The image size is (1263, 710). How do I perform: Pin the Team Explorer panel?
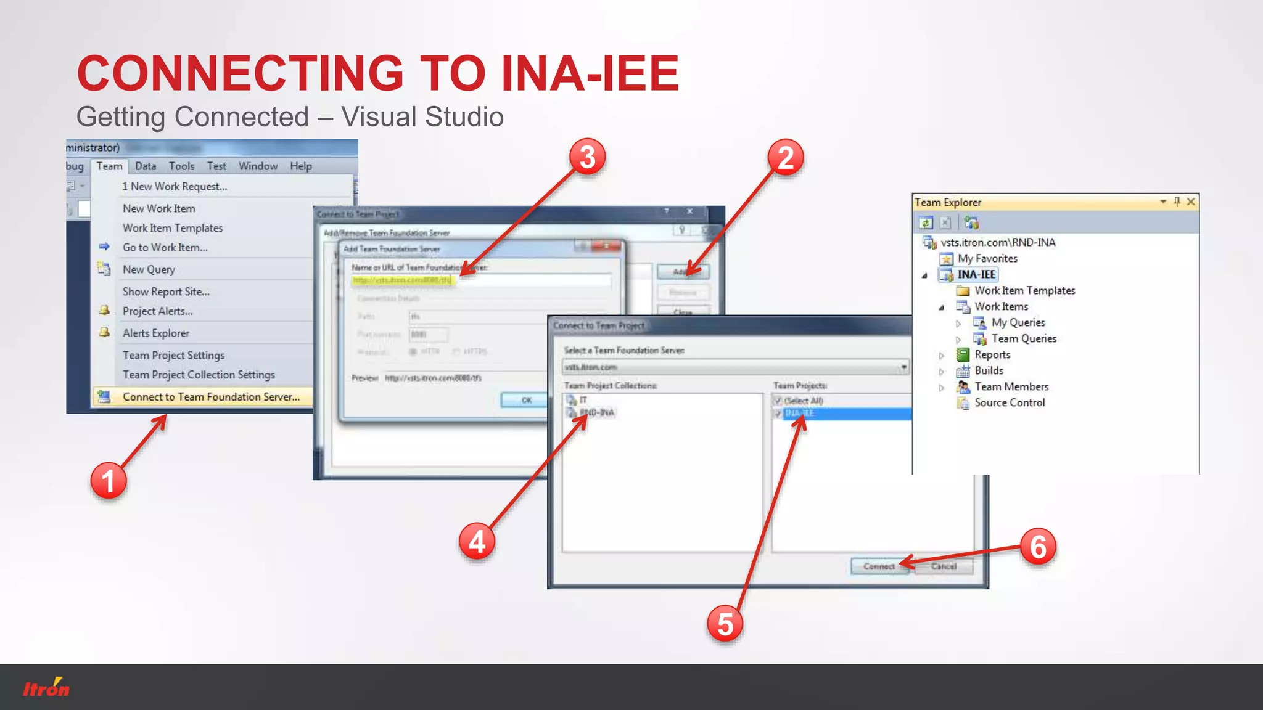(x=1177, y=202)
